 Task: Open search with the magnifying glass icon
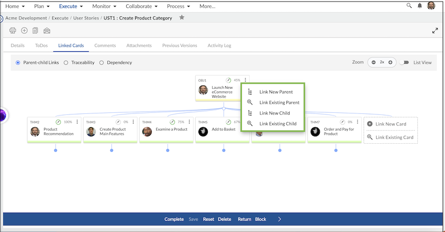click(x=409, y=6)
